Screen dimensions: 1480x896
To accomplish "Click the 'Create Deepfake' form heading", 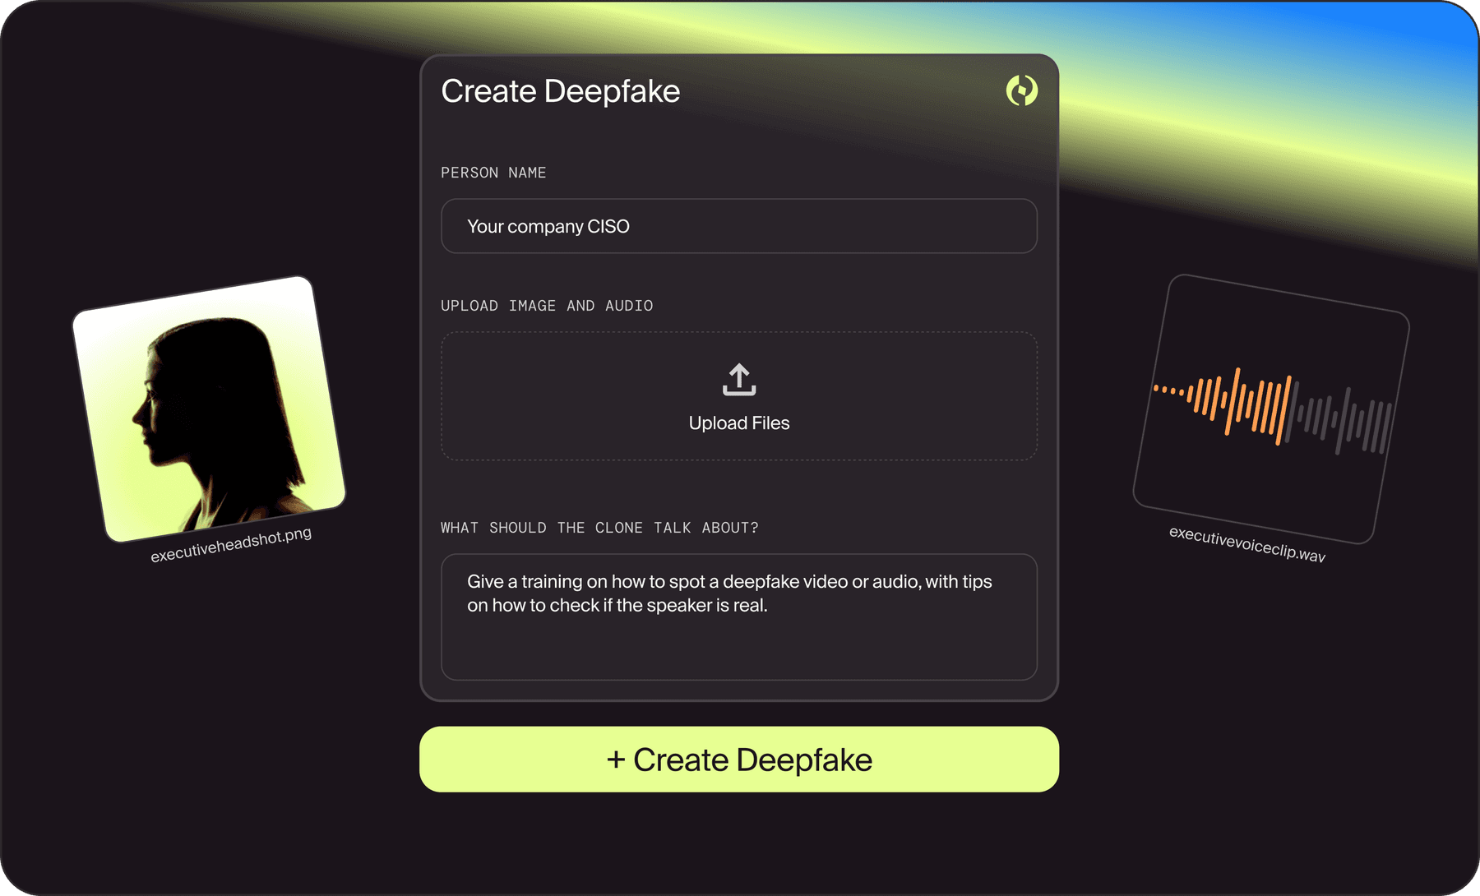I will tap(560, 91).
